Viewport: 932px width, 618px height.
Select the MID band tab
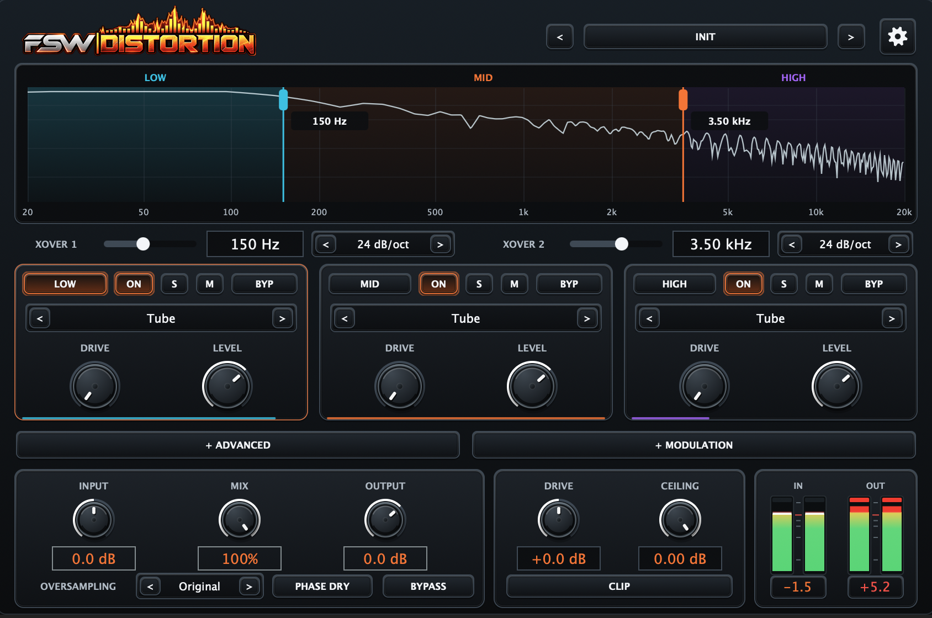click(370, 284)
